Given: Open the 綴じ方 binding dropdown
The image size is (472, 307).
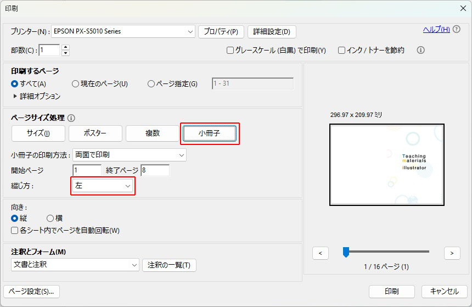Looking at the screenshot, I should [103, 186].
